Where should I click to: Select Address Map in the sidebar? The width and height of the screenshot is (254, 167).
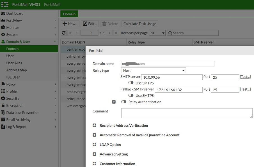17,70
